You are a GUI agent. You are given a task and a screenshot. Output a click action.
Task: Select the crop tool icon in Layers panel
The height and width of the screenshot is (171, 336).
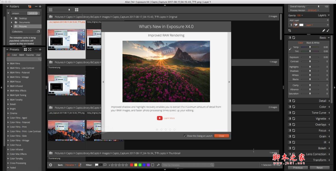click(290, 30)
